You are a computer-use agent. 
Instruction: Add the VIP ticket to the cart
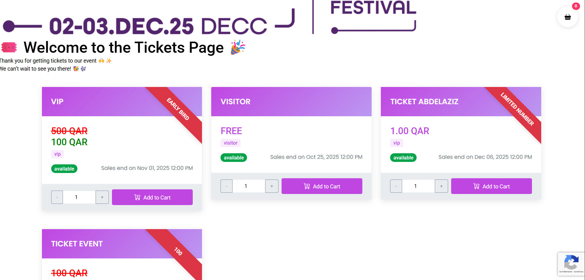(x=152, y=197)
